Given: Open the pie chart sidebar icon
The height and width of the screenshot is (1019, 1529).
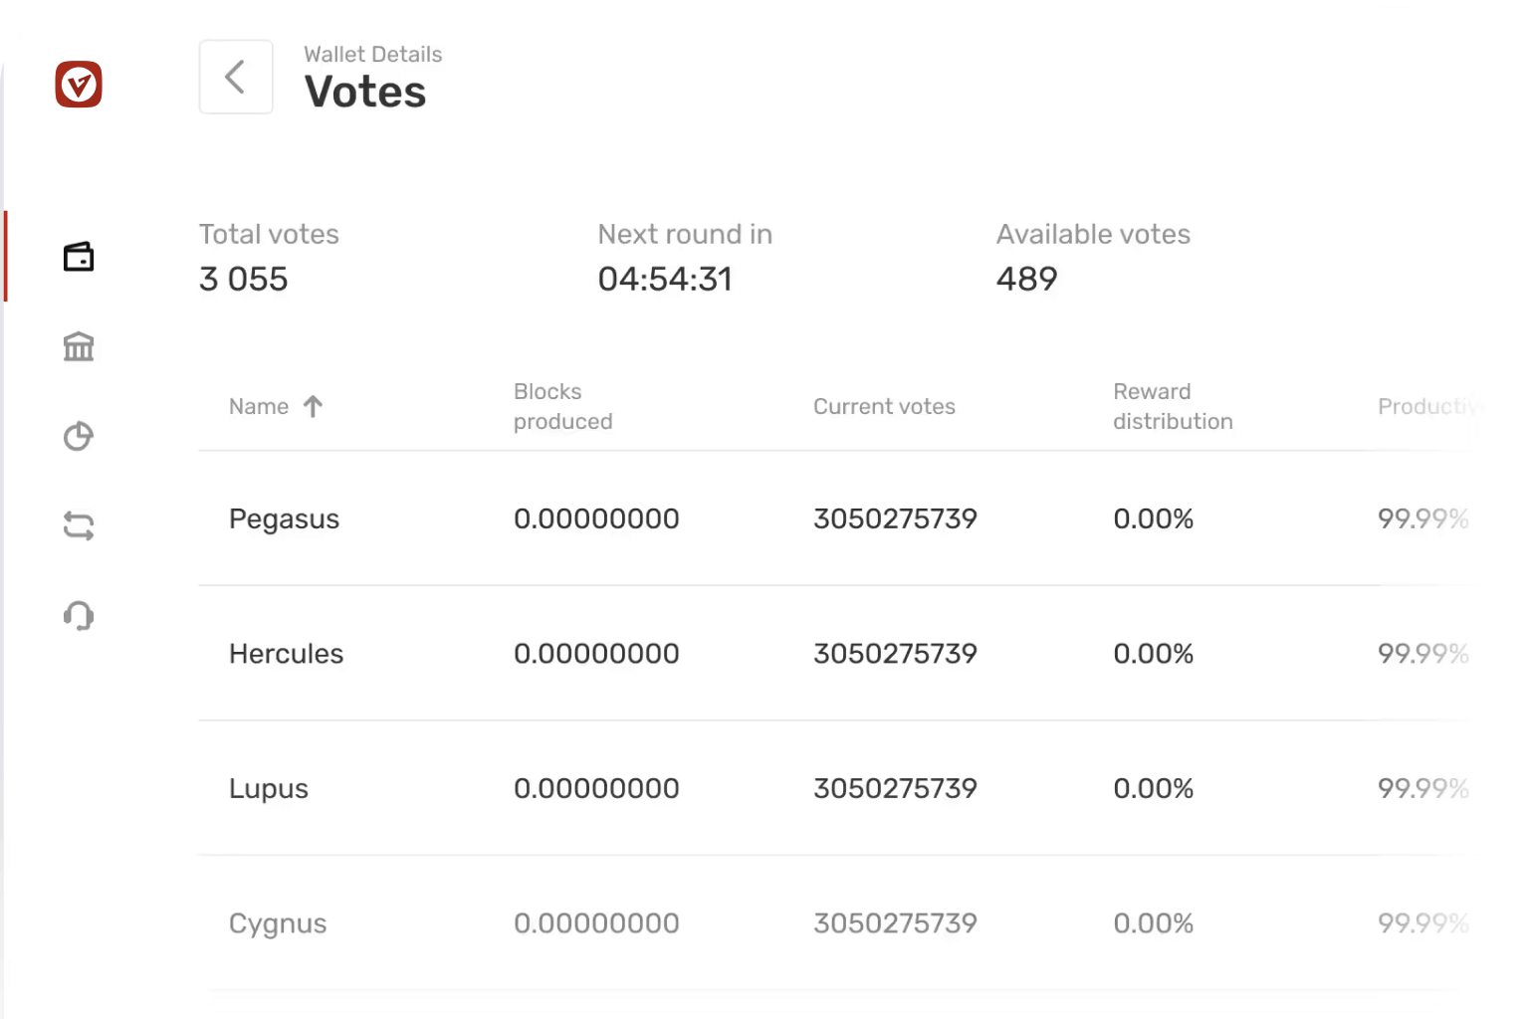Looking at the screenshot, I should point(79,436).
